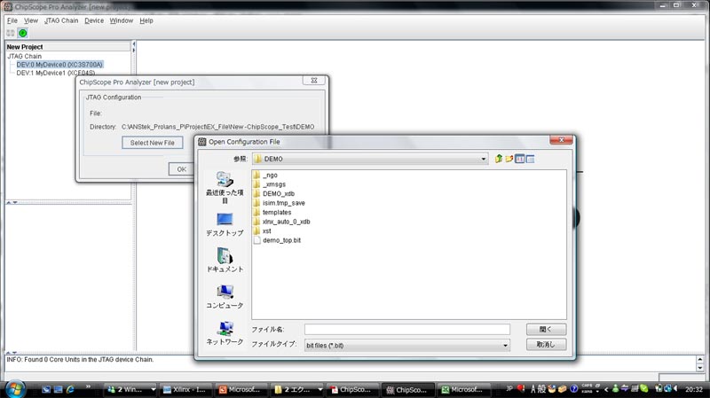Open the Help menu

tap(146, 20)
